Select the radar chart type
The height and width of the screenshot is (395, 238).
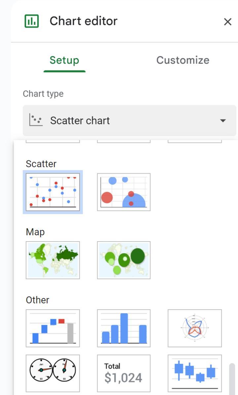click(x=194, y=328)
